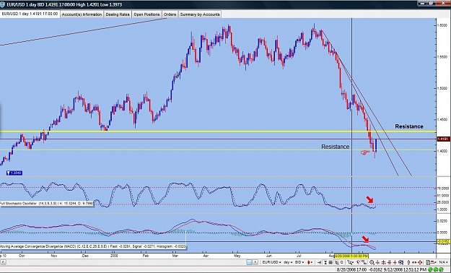Open the EUR/USD instrument dropdown
Screen dimensions: 451x273
(x=271, y=262)
